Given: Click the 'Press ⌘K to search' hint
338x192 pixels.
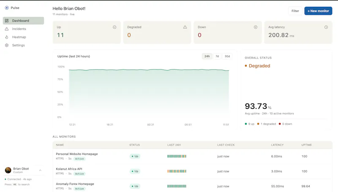Looking at the screenshot, I should (17, 184).
